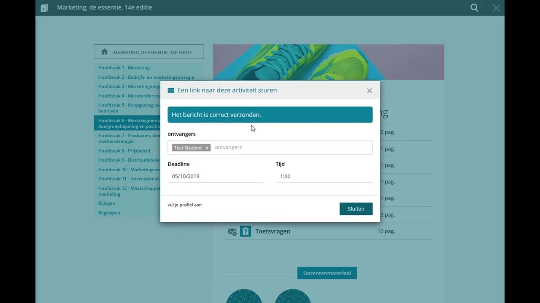The height and width of the screenshot is (303, 540).
Task: Click the Toetsvragen quiz clipboard icon
Action: pyautogui.click(x=246, y=231)
